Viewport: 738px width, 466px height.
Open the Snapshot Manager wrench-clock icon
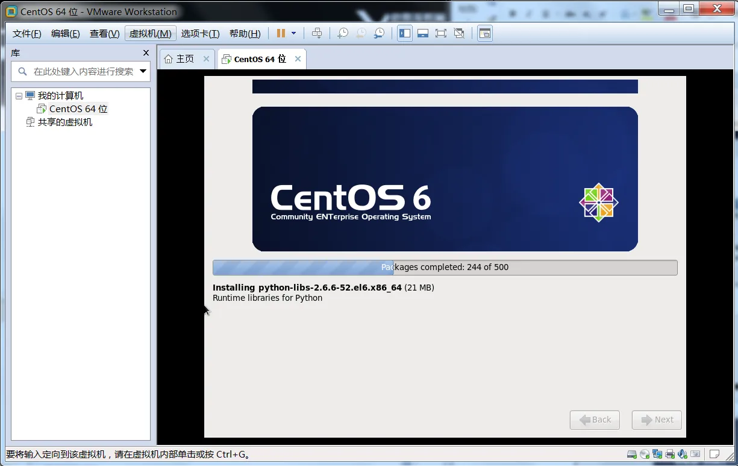[379, 33]
